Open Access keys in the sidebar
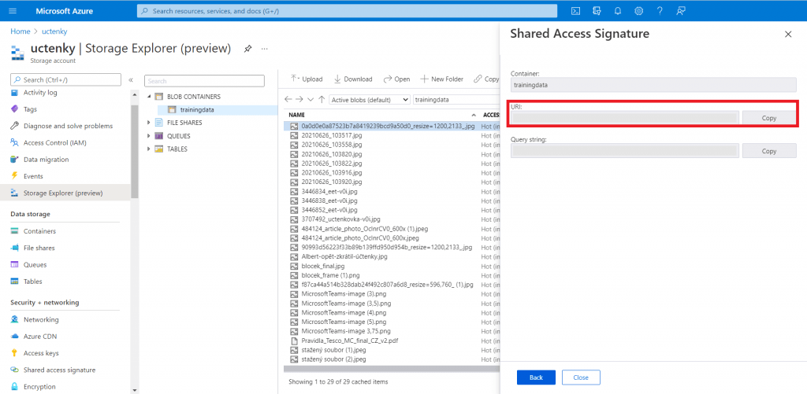This screenshot has width=807, height=394. pyautogui.click(x=41, y=353)
